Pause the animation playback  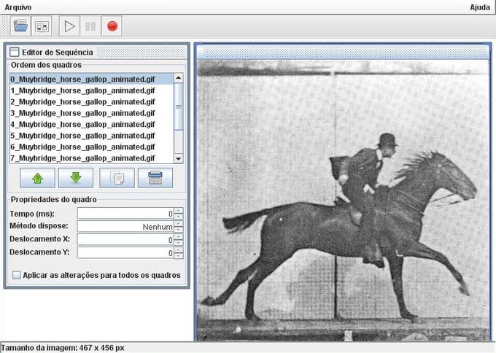(x=90, y=26)
